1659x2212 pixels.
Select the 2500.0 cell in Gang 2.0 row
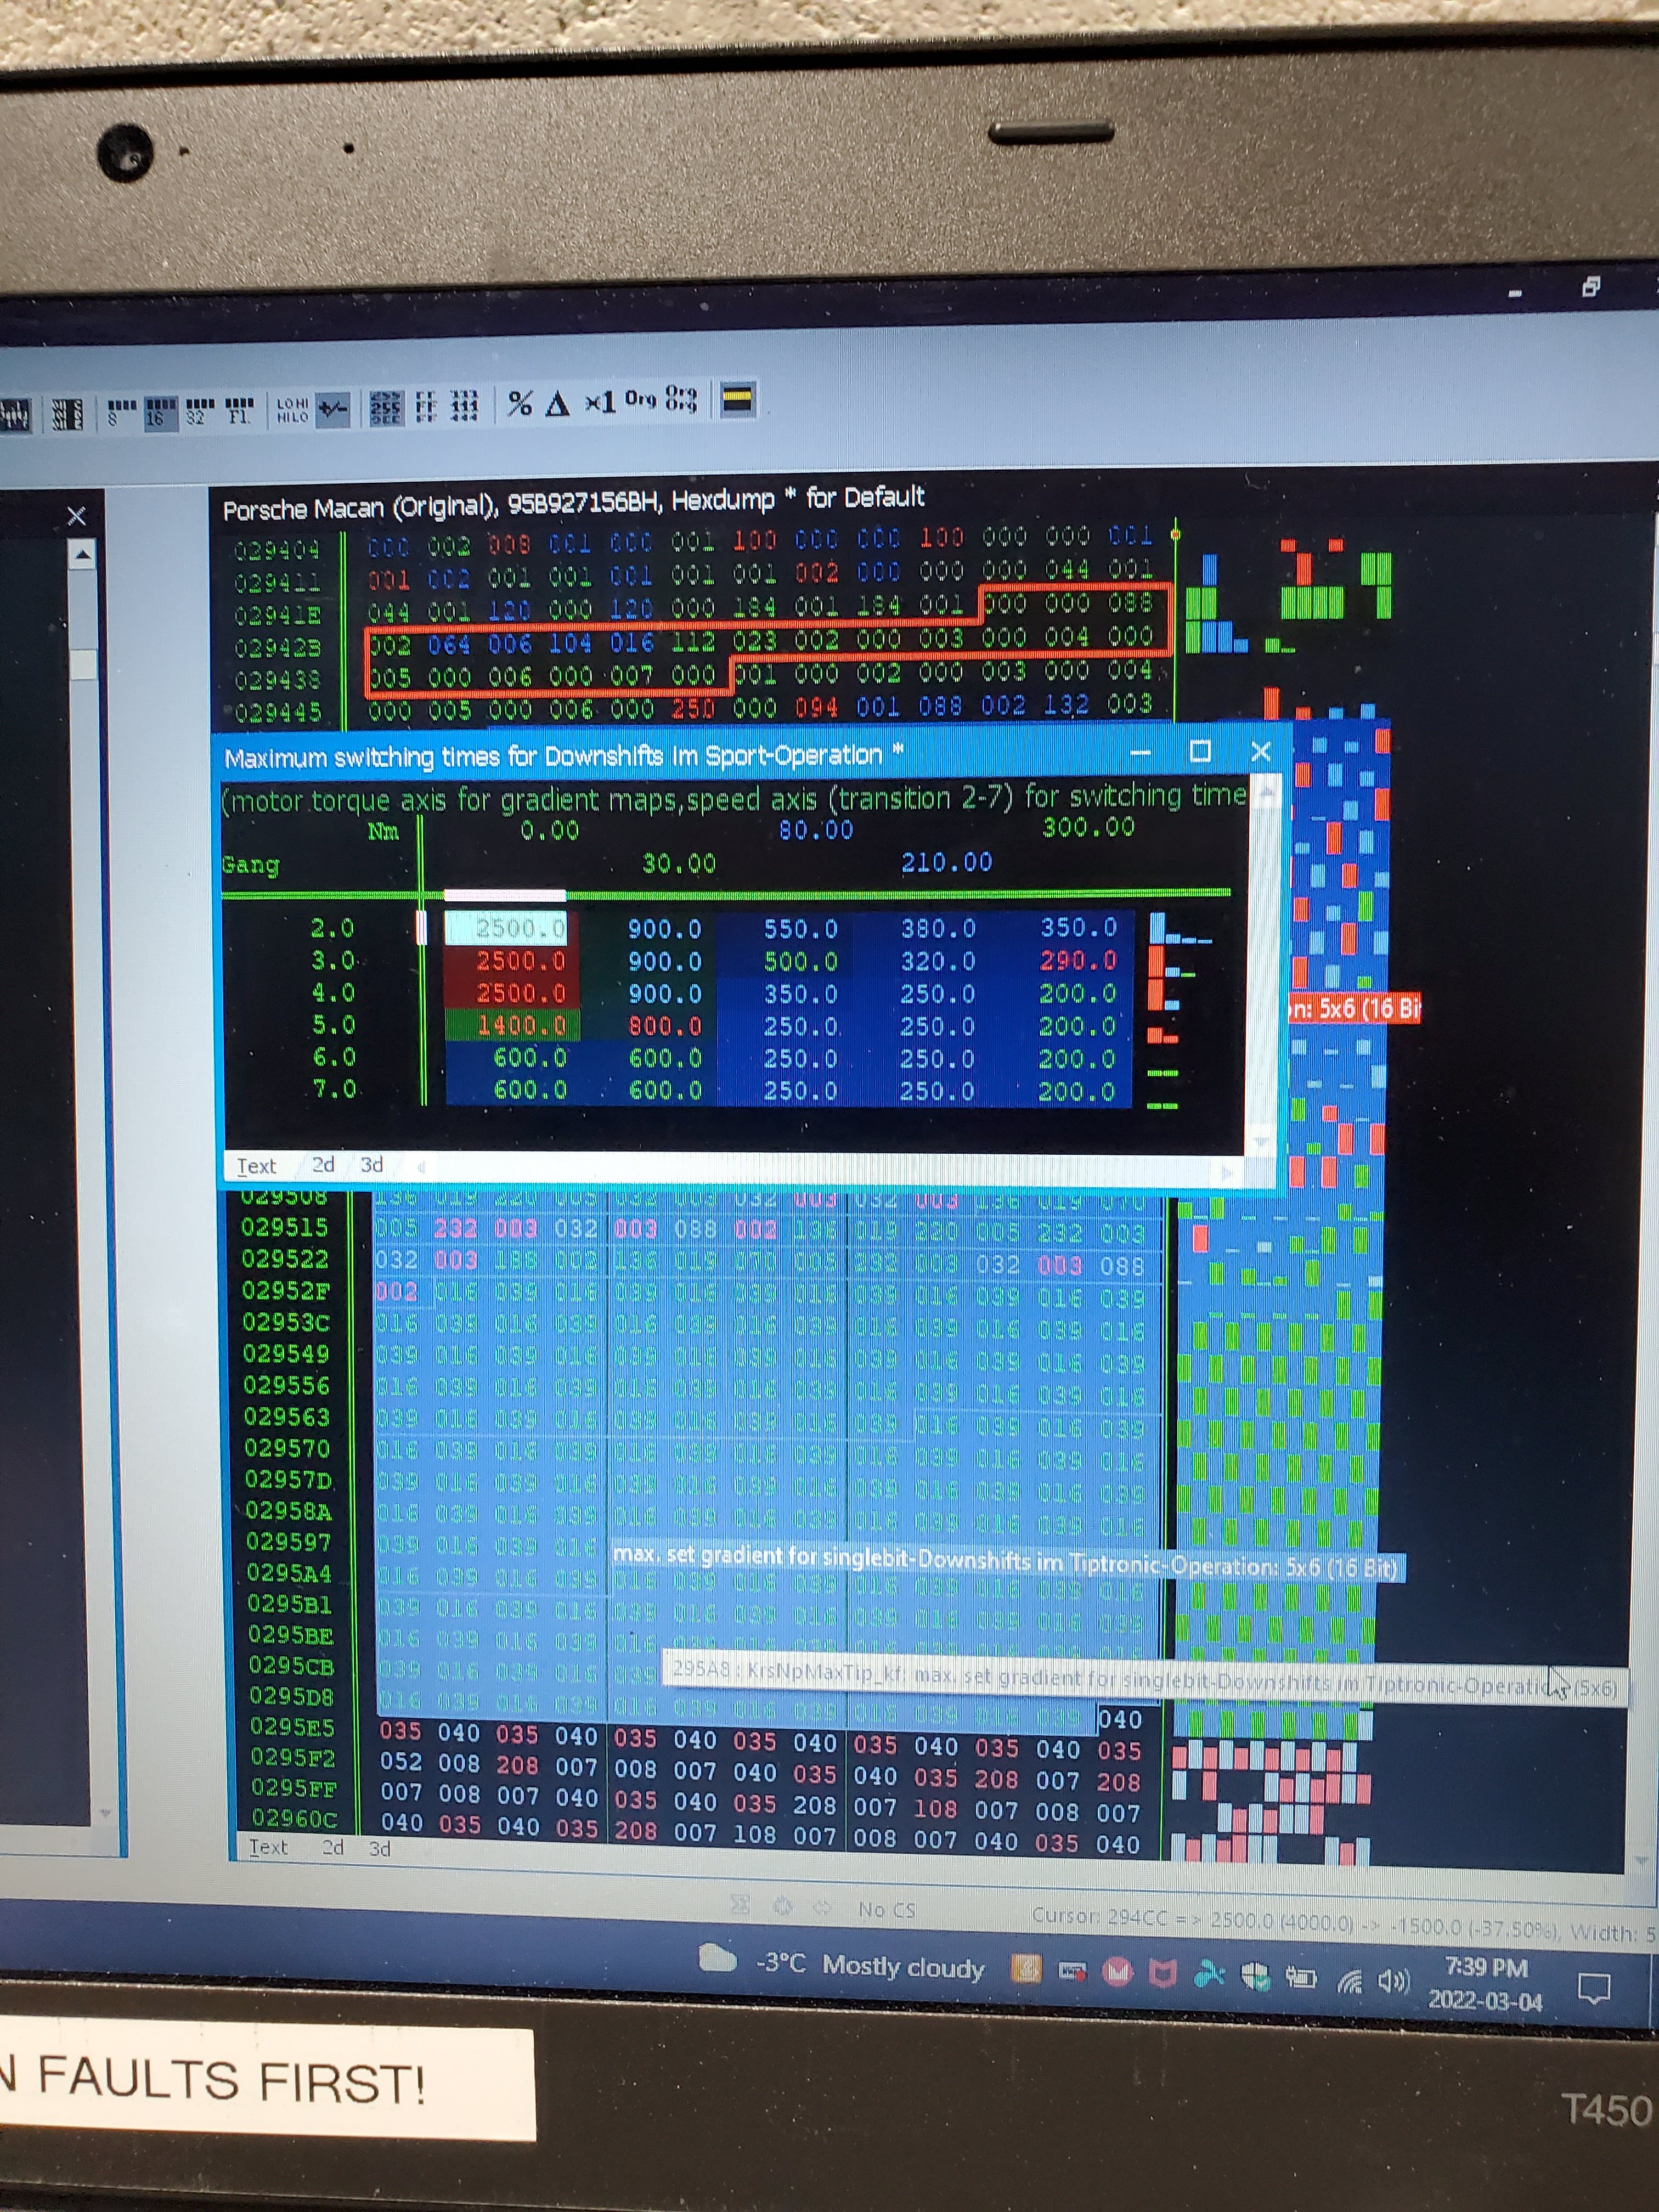(x=505, y=928)
